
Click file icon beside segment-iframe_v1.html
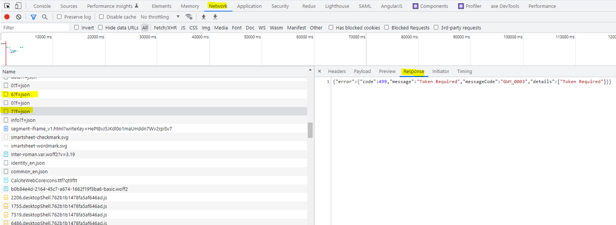tap(6, 128)
